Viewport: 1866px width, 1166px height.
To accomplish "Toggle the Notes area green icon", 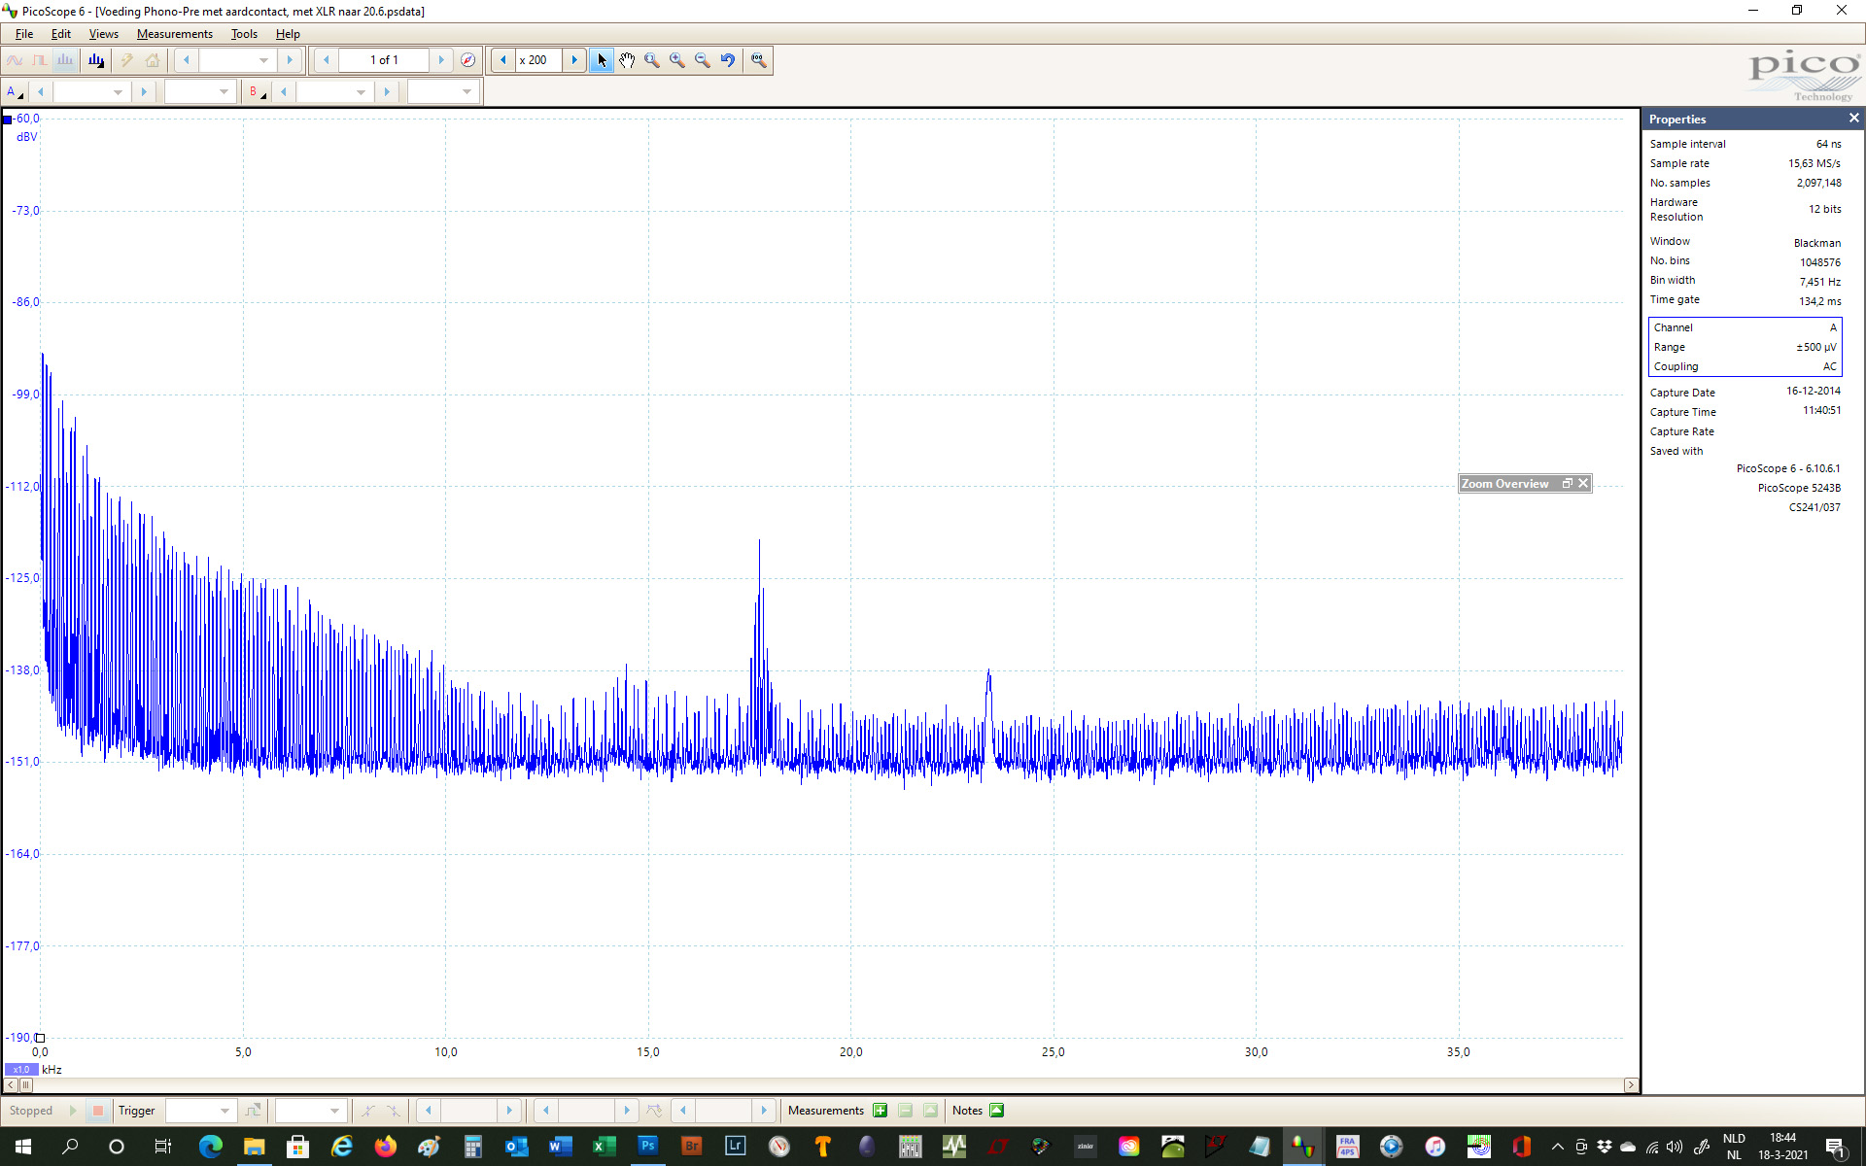I will [x=996, y=1111].
